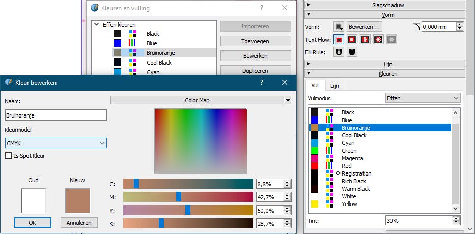Switch to the Vul tab
Screen dimensions: 475x234
315,86
